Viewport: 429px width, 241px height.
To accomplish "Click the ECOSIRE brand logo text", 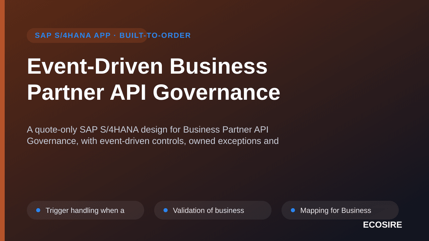I will (x=382, y=225).
